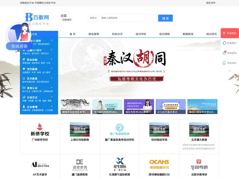
Task: Click the 上海乐玲珑教育 link
Action: [80, 140]
